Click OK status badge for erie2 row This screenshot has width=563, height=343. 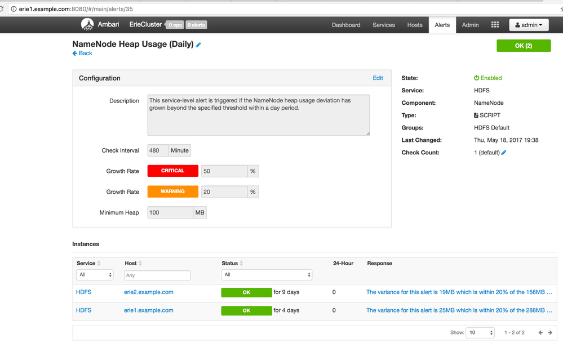pos(246,292)
